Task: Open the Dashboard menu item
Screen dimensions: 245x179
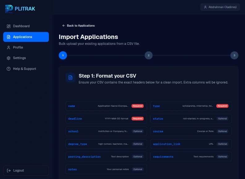Action: (x=26, y=26)
